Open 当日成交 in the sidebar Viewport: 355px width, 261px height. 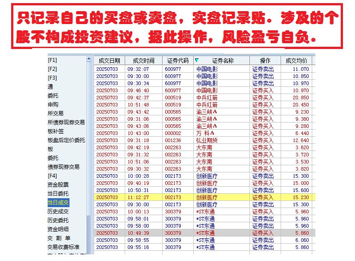click(58, 203)
